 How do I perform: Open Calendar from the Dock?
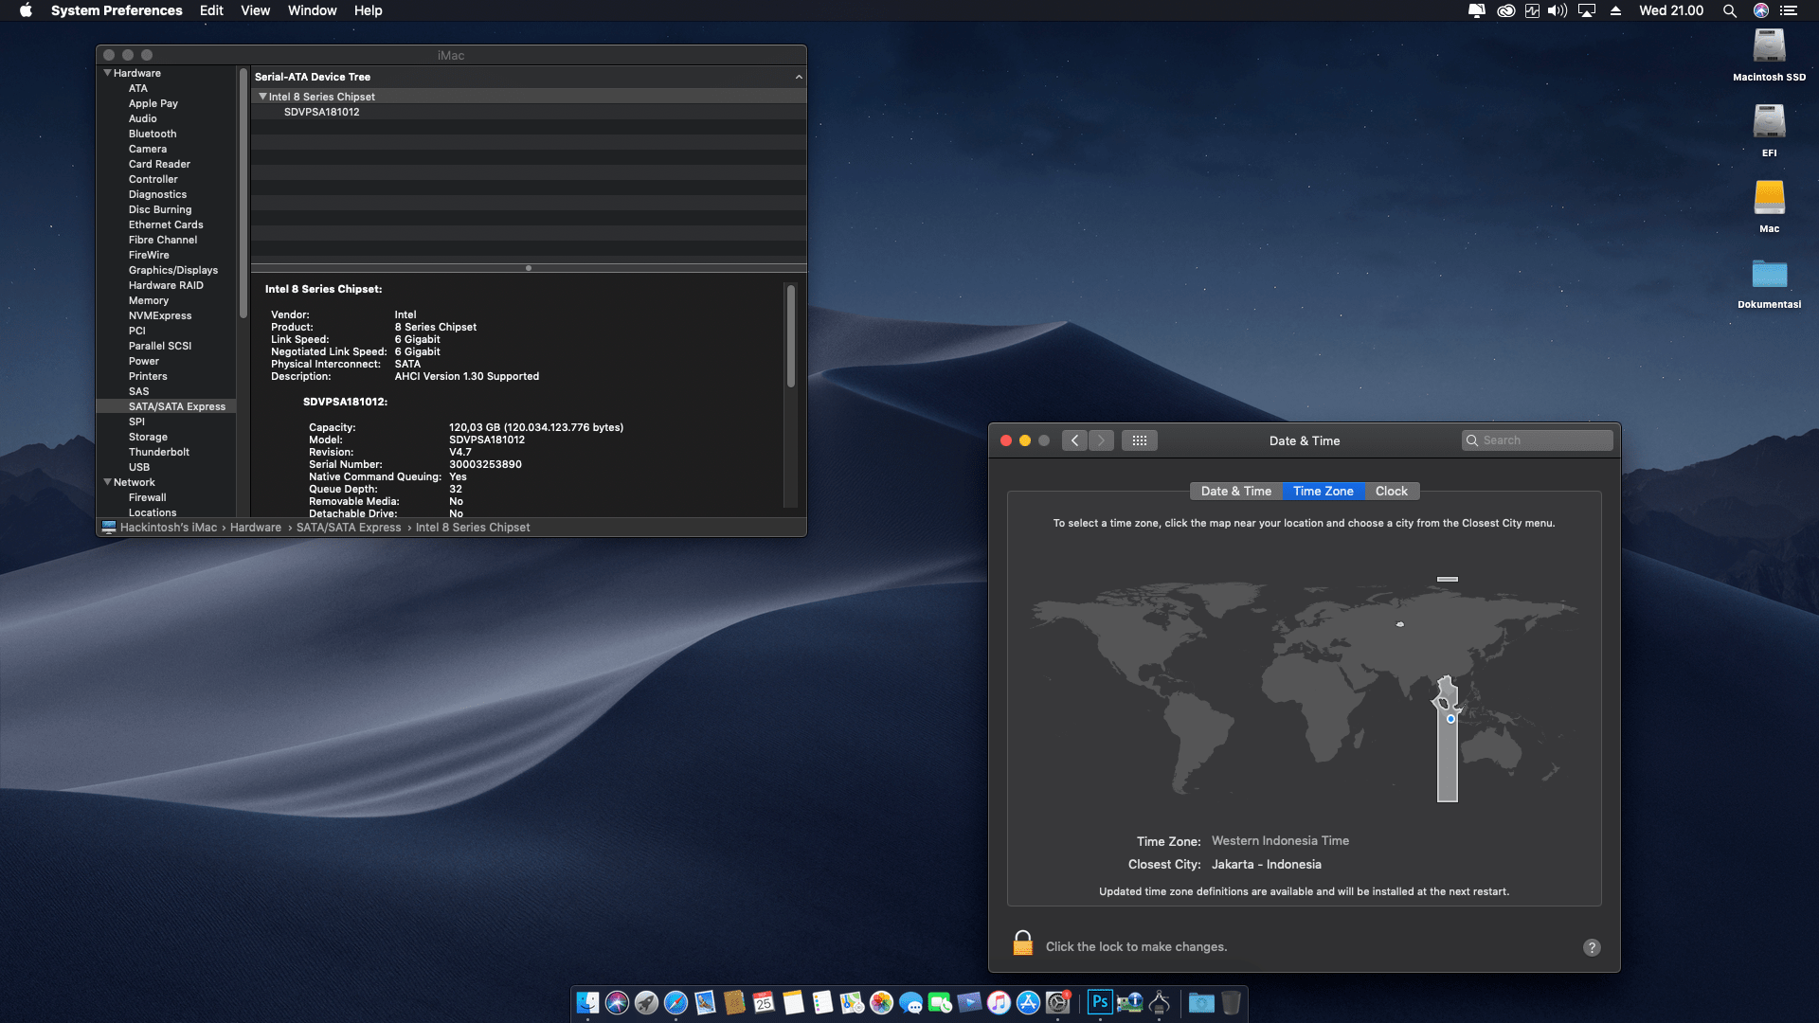pyautogui.click(x=762, y=1001)
